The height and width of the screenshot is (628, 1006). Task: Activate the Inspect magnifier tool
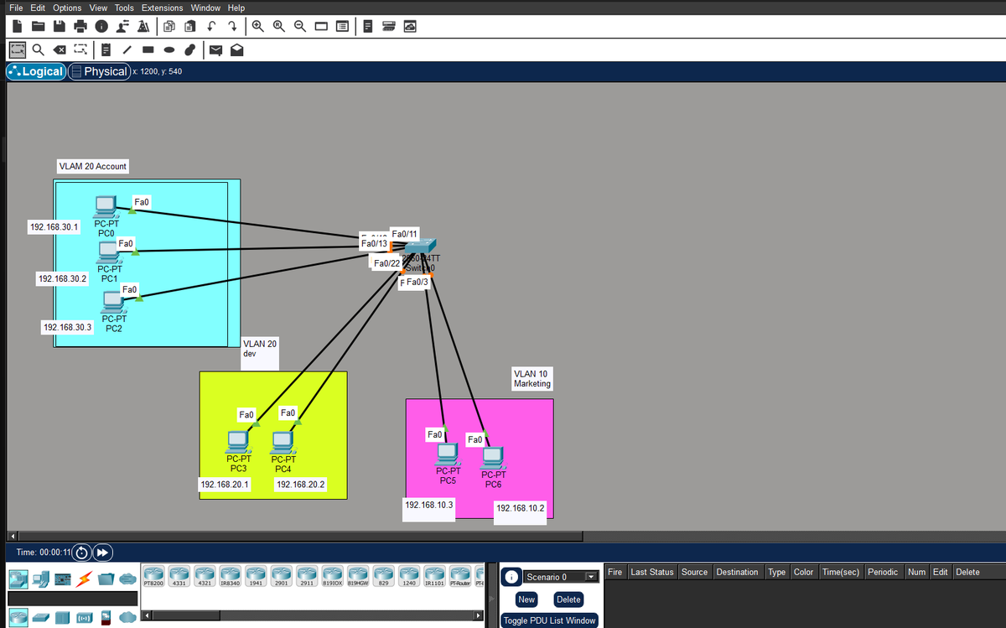[39, 50]
